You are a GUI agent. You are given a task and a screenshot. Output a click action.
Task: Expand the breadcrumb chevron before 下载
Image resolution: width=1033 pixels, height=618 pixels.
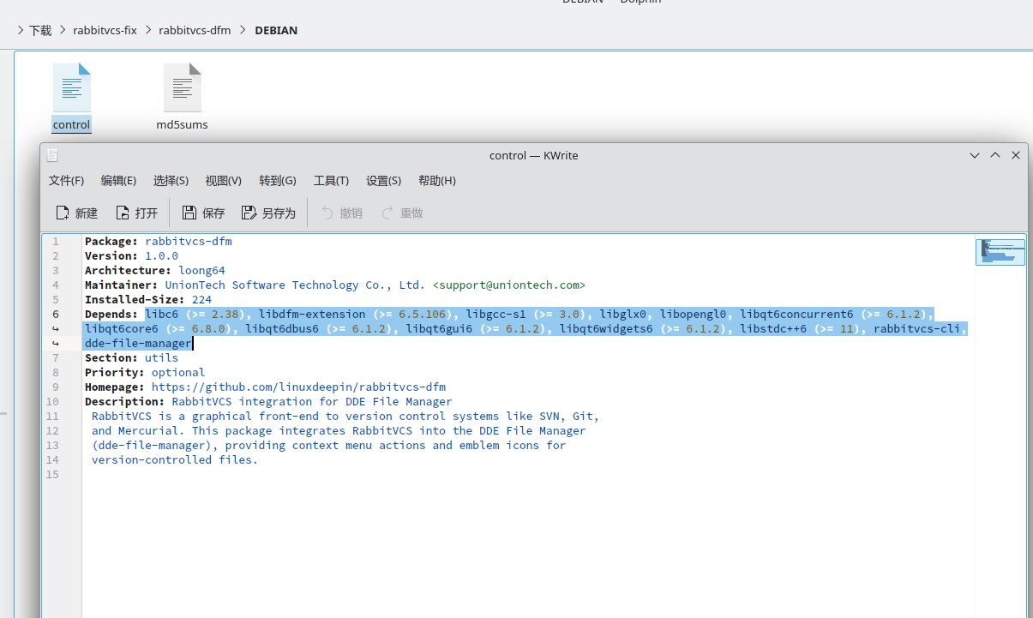pos(21,30)
